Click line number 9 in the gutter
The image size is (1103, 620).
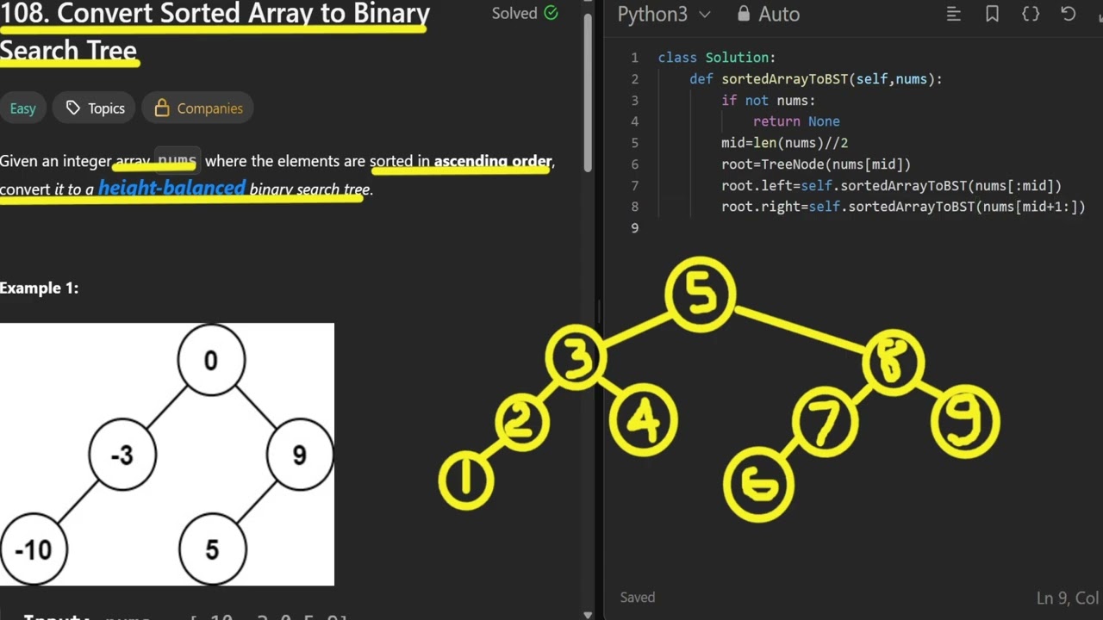tap(635, 228)
